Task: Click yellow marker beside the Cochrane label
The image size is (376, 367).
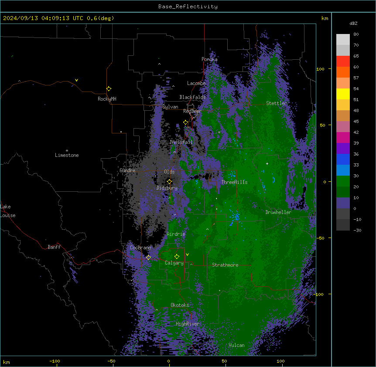Action: (x=148, y=258)
